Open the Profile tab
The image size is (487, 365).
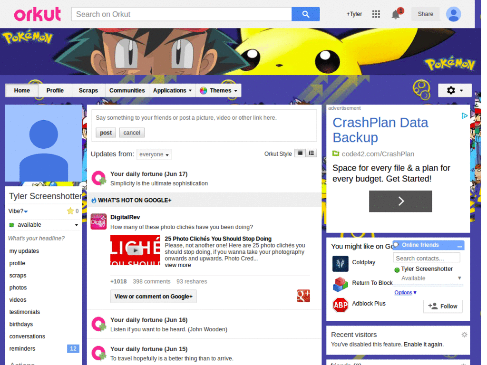coord(55,90)
